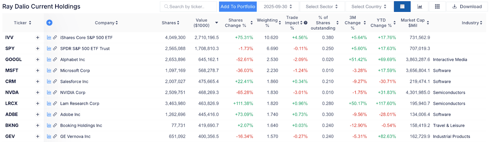Click the Add To Portfolio button
The width and height of the screenshot is (491, 142).
238,7
